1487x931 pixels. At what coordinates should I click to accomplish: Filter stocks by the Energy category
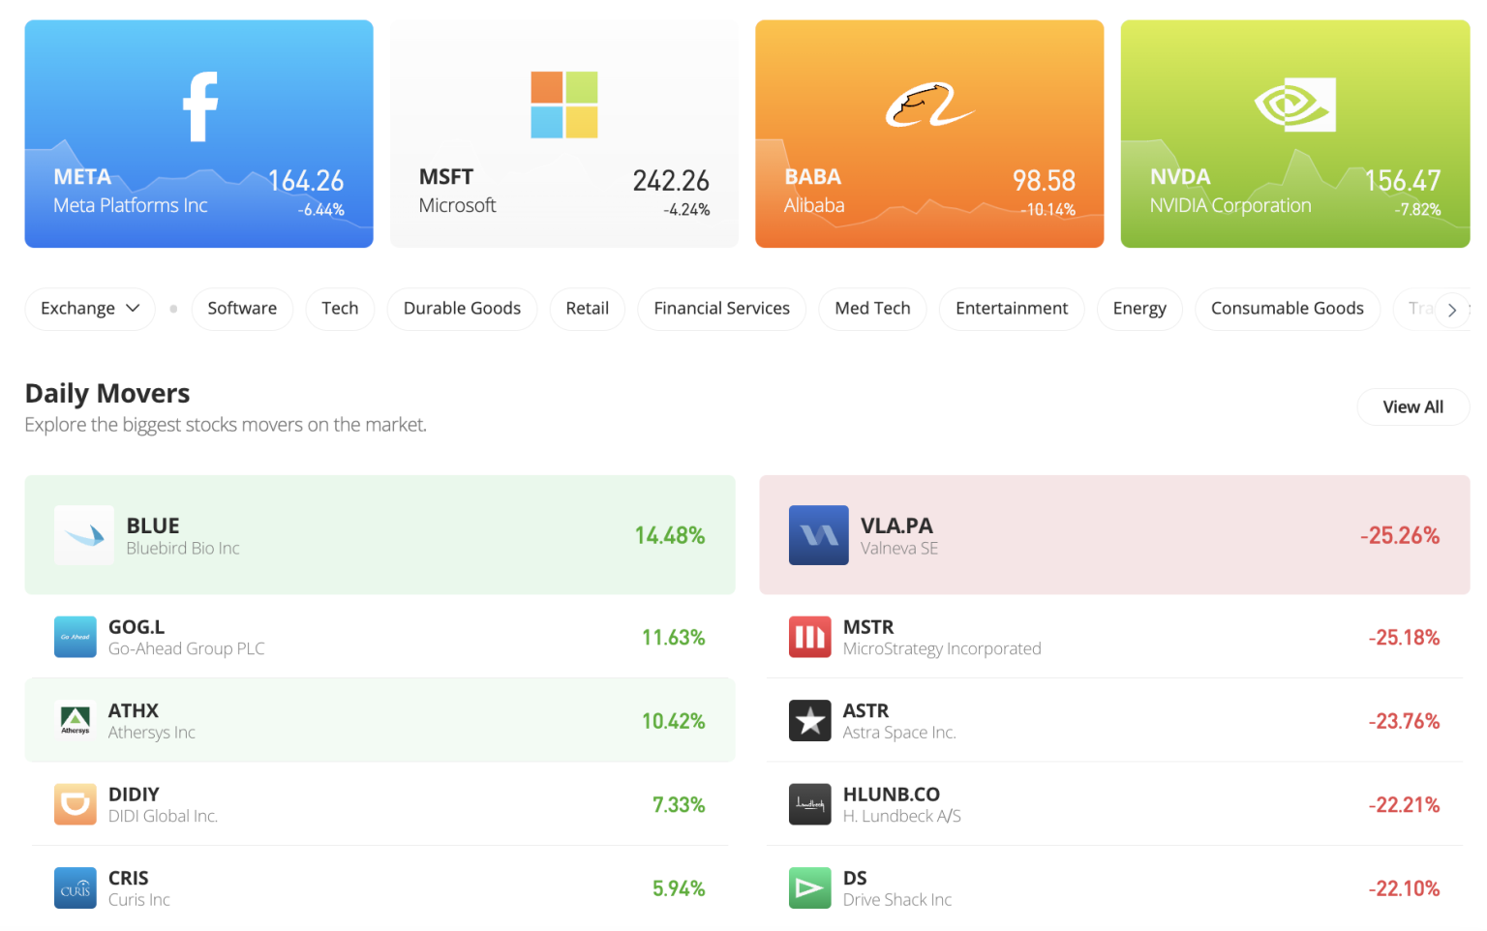coord(1139,309)
